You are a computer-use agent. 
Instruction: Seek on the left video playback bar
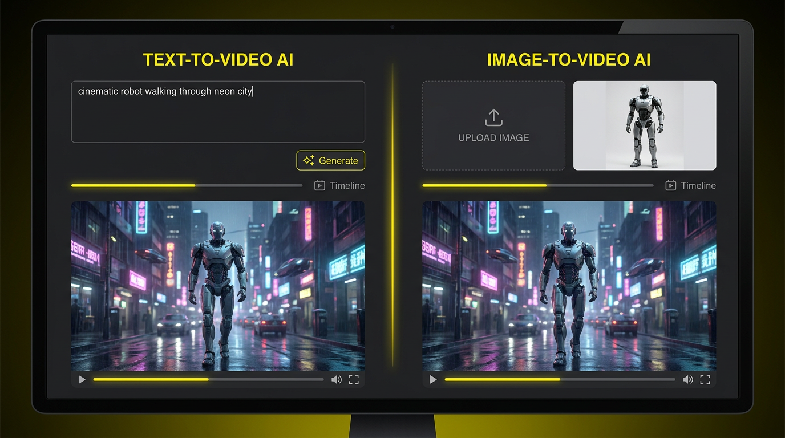pyautogui.click(x=208, y=379)
